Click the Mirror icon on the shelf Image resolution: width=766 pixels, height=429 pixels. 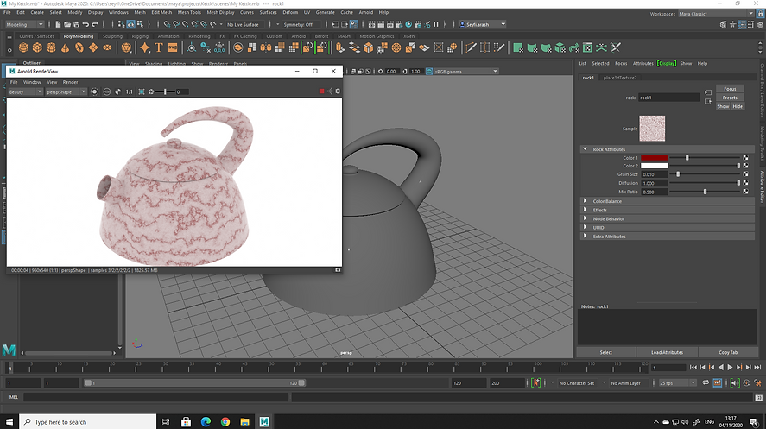click(x=266, y=47)
